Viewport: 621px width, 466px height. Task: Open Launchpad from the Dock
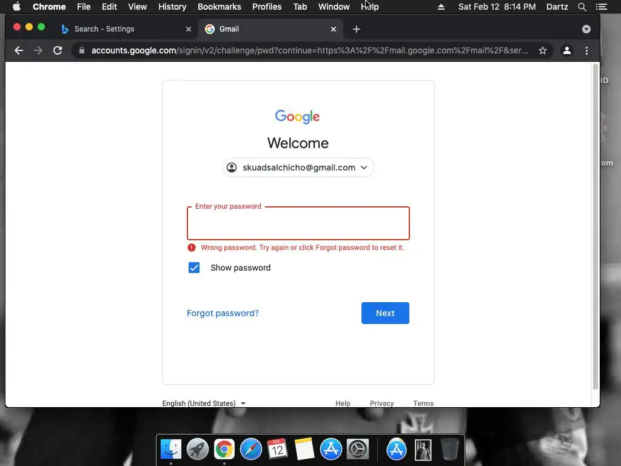[x=198, y=450]
